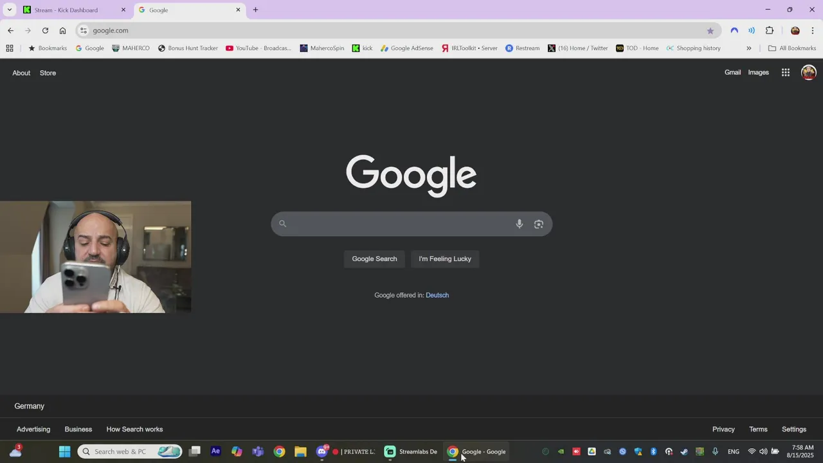
Task: Open the Steam tray icon
Action: pyautogui.click(x=684, y=451)
